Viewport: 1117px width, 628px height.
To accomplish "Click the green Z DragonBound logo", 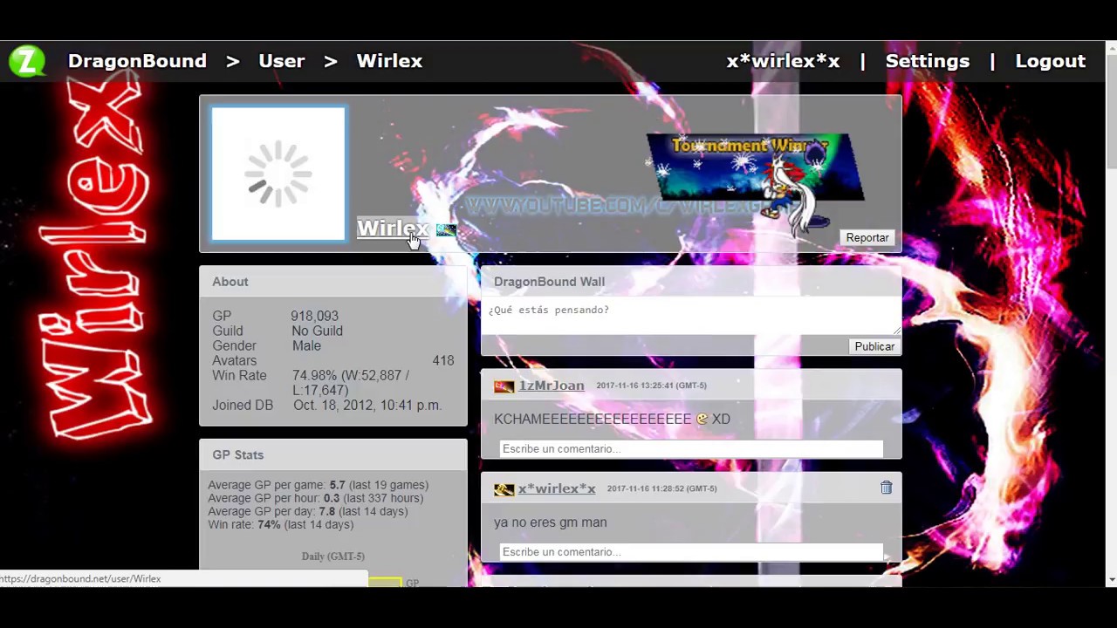I will tap(27, 61).
